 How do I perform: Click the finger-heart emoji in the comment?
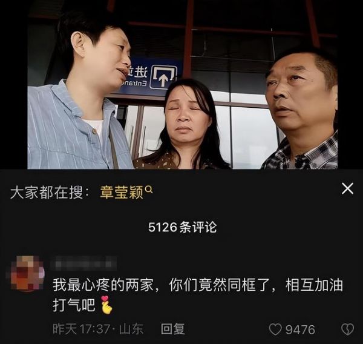106,305
